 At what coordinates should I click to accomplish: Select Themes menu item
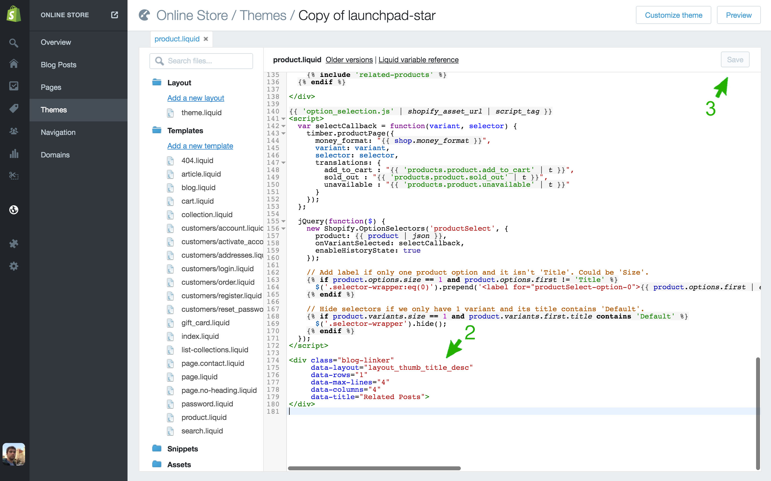click(79, 110)
